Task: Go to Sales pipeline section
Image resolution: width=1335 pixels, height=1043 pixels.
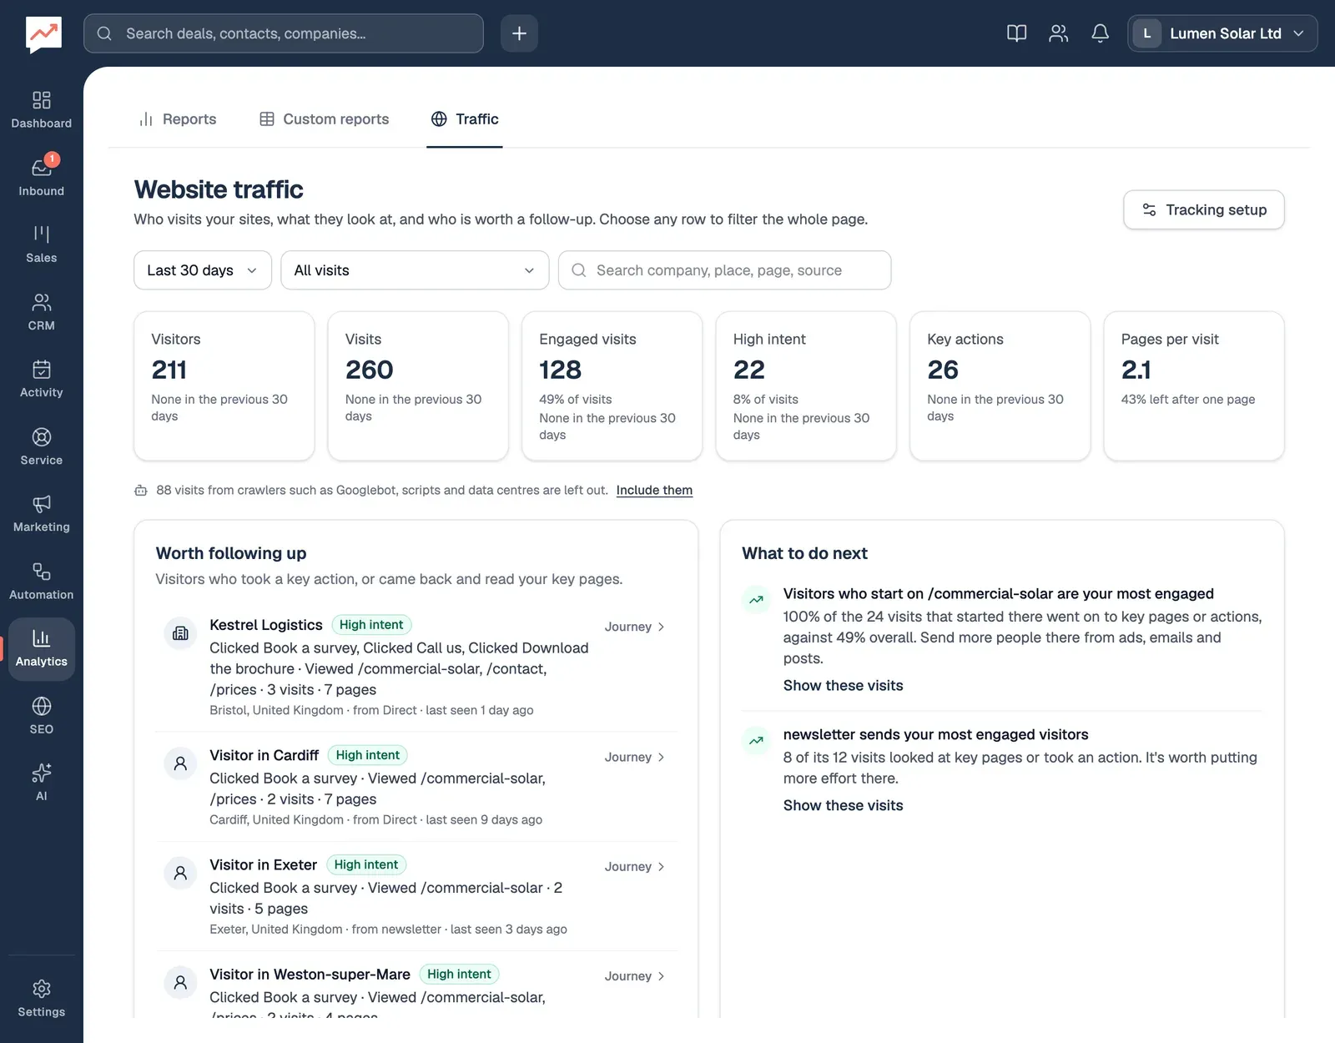Action: 41,245
